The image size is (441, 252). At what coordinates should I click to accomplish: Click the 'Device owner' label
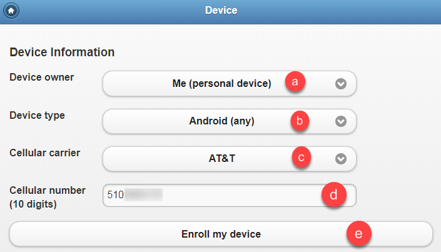[42, 78]
